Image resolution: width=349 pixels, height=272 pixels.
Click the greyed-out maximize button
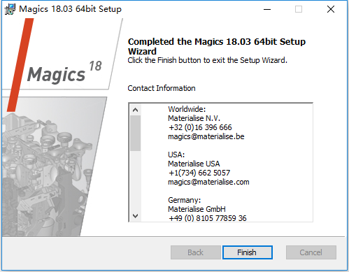point(299,9)
